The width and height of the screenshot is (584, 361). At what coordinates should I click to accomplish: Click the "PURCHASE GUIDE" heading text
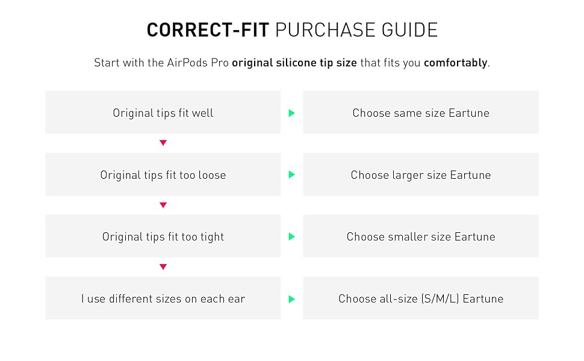[356, 30]
